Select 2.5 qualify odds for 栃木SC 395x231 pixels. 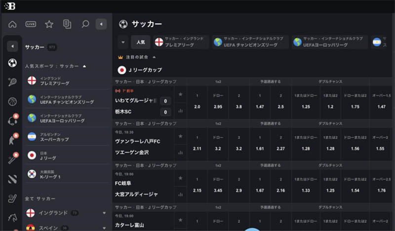pos(281,103)
